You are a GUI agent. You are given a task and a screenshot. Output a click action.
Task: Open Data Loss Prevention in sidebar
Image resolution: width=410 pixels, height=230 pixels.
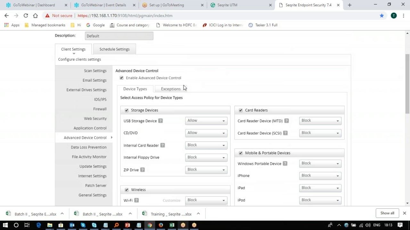89,147
